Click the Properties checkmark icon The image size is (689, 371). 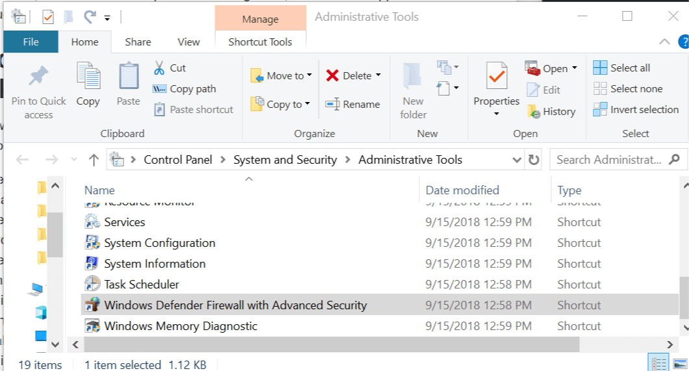(x=497, y=76)
